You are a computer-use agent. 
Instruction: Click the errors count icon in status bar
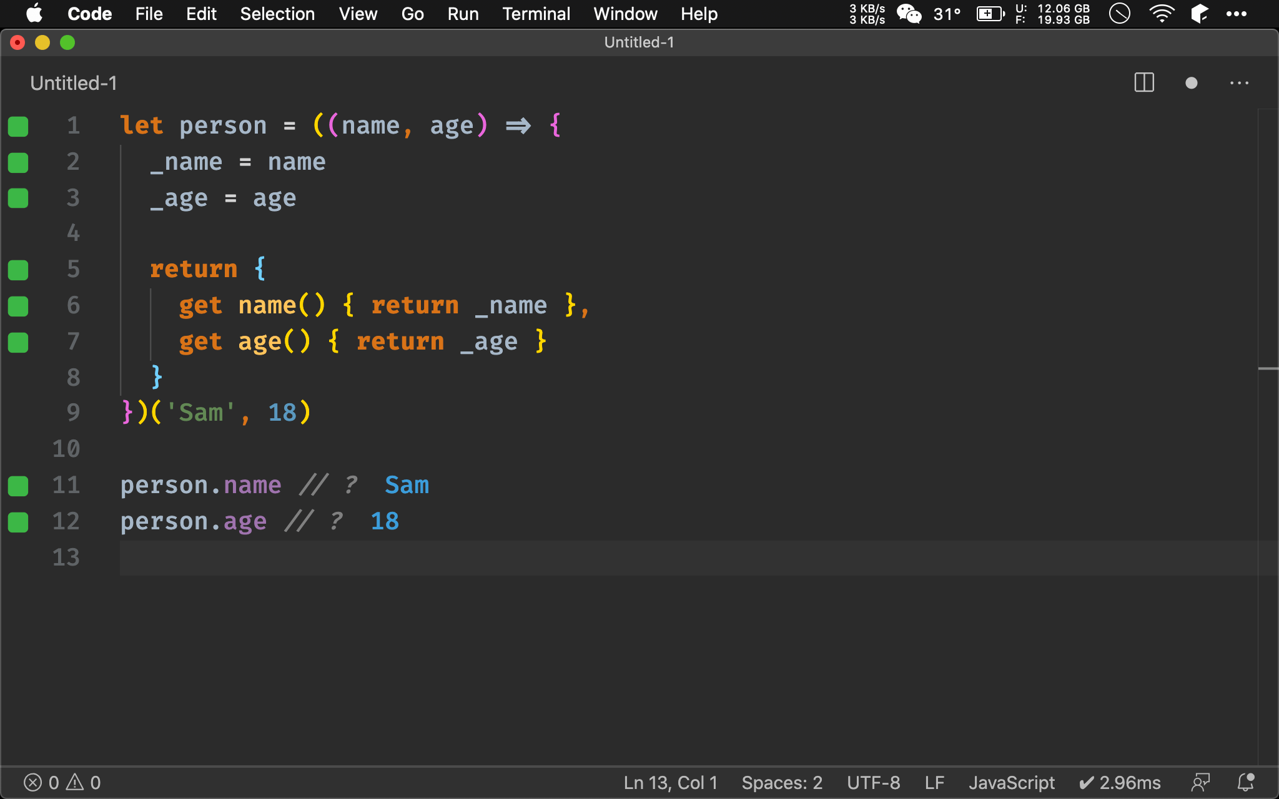click(x=32, y=782)
